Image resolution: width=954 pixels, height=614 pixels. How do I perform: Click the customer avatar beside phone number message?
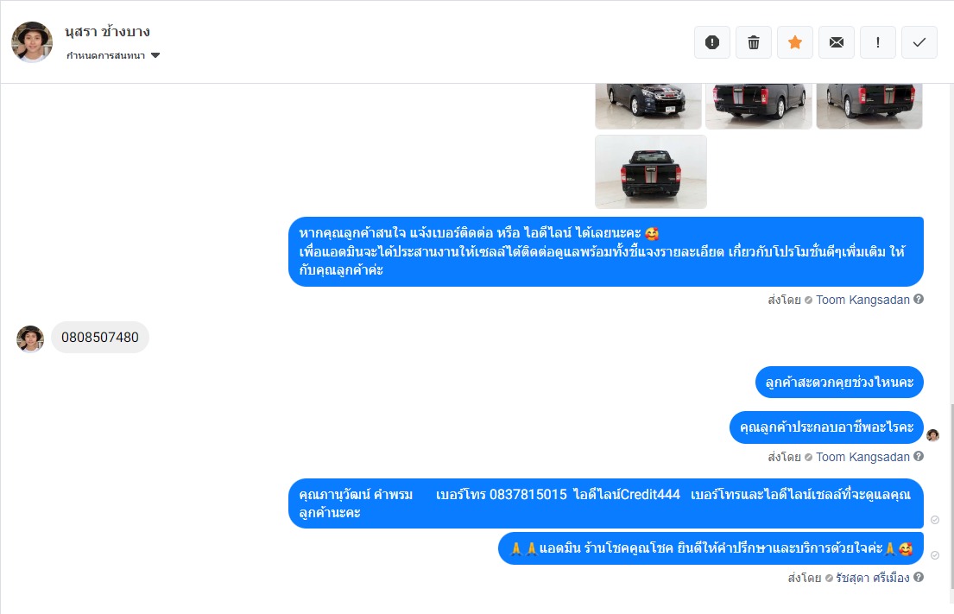click(x=30, y=339)
